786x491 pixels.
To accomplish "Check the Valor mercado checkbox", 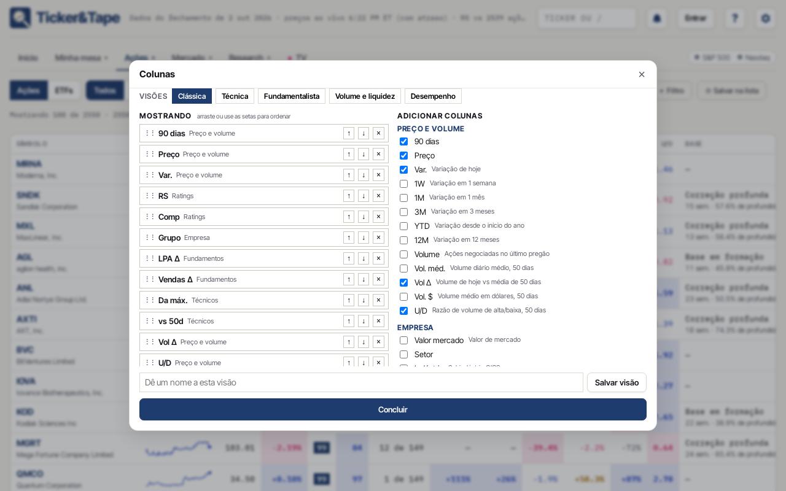I will [x=403, y=340].
